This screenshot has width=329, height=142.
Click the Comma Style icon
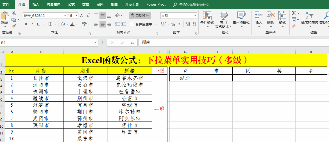(179, 24)
